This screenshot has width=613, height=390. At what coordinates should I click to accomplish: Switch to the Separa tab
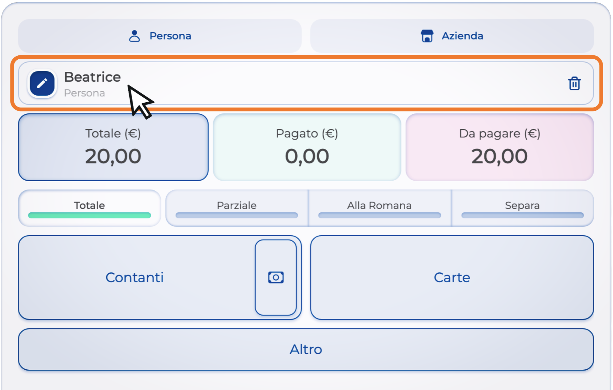pyautogui.click(x=522, y=205)
